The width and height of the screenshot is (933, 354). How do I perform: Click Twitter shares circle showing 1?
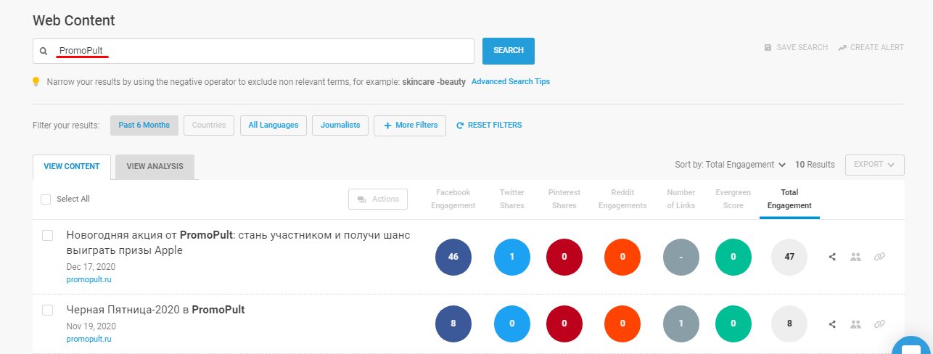tap(512, 257)
